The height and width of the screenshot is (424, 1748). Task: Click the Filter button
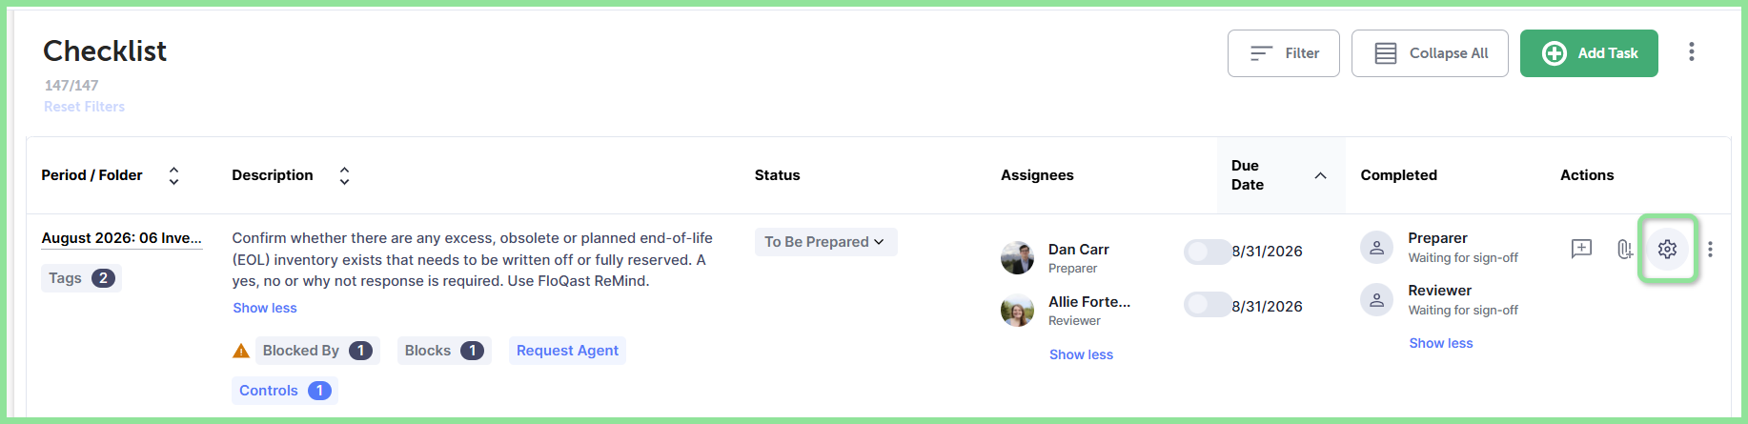1284,53
